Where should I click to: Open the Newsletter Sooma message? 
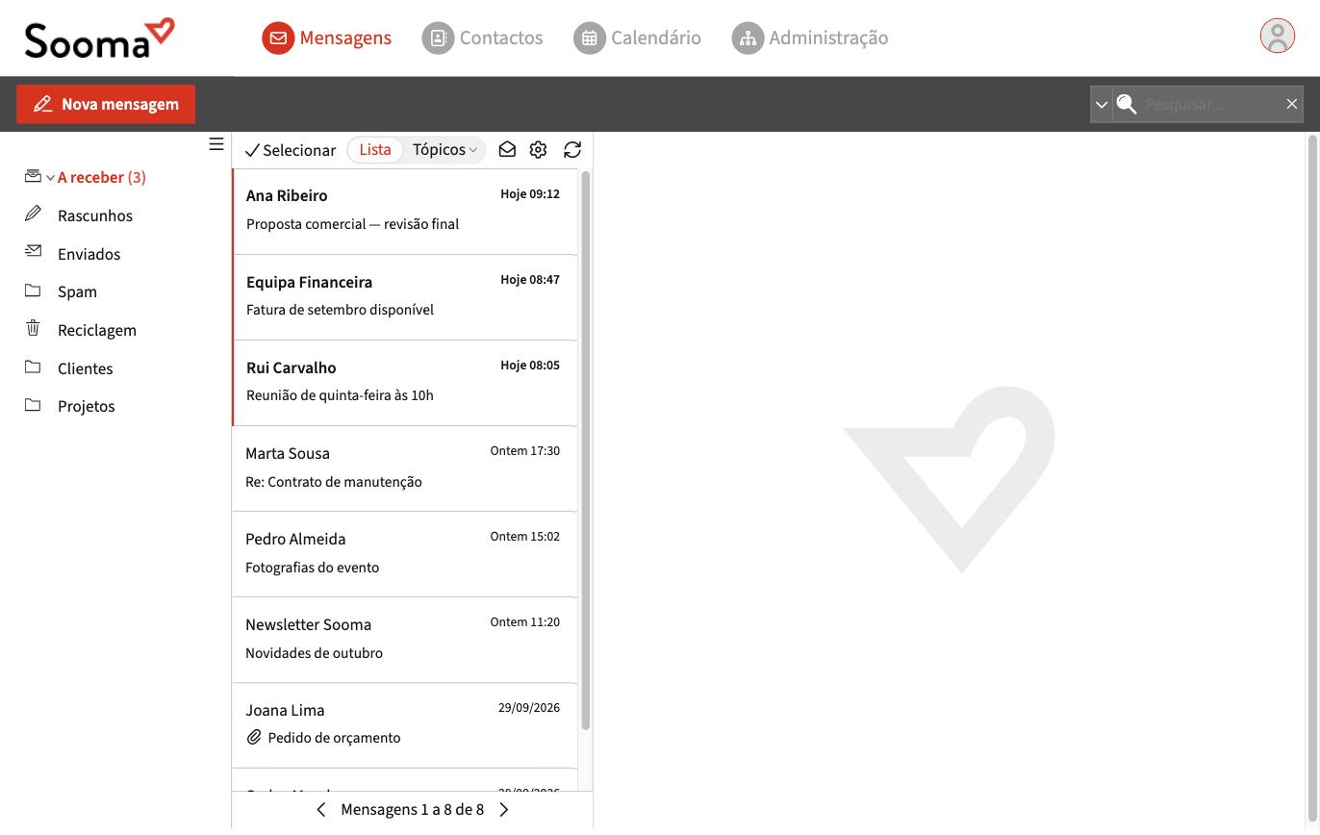coord(405,640)
